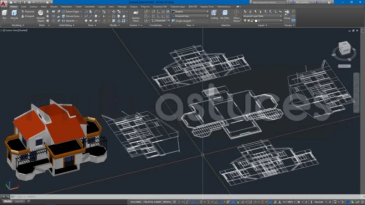
Task: Expand the Draw panel title
Action: point(92,25)
